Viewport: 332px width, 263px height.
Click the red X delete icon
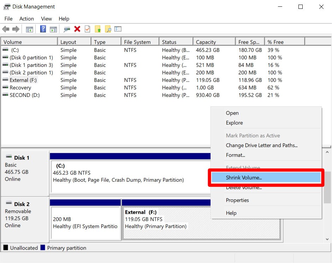[x=77, y=29]
